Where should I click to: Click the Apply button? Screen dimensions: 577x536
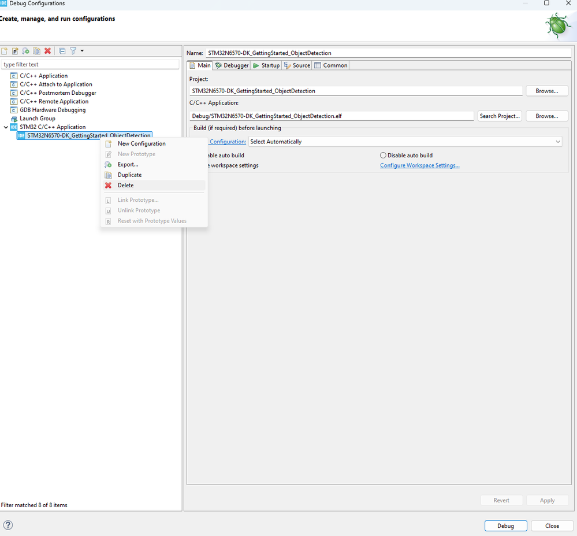click(547, 500)
